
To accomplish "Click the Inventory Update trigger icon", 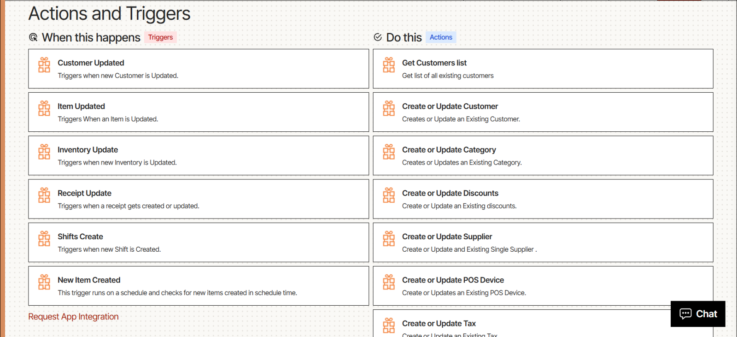I will point(44,152).
